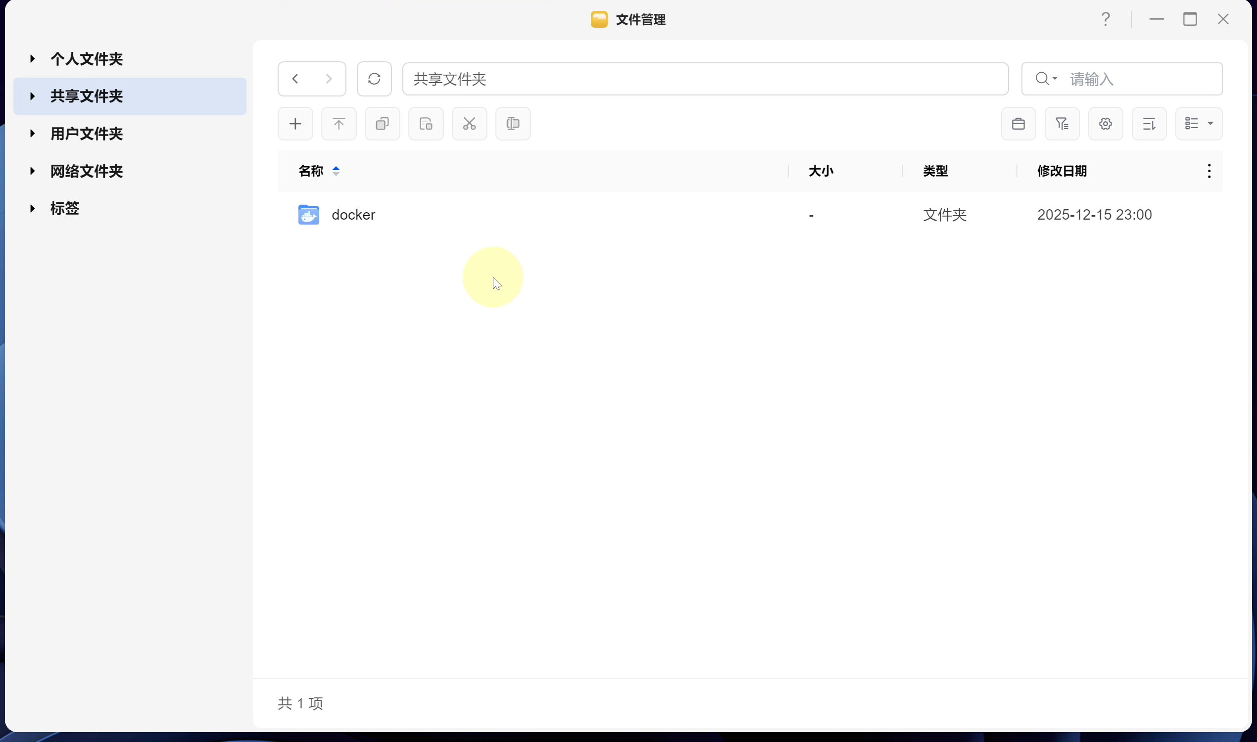The height and width of the screenshot is (742, 1257).
Task: Click the 文件夹 type cell of docker
Action: (944, 215)
